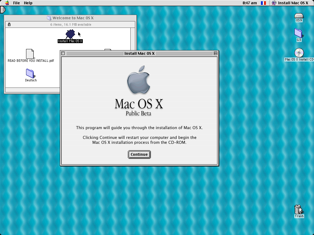Select the Deutsch folder icon
This screenshot has width=314, height=235.
tap(30, 73)
